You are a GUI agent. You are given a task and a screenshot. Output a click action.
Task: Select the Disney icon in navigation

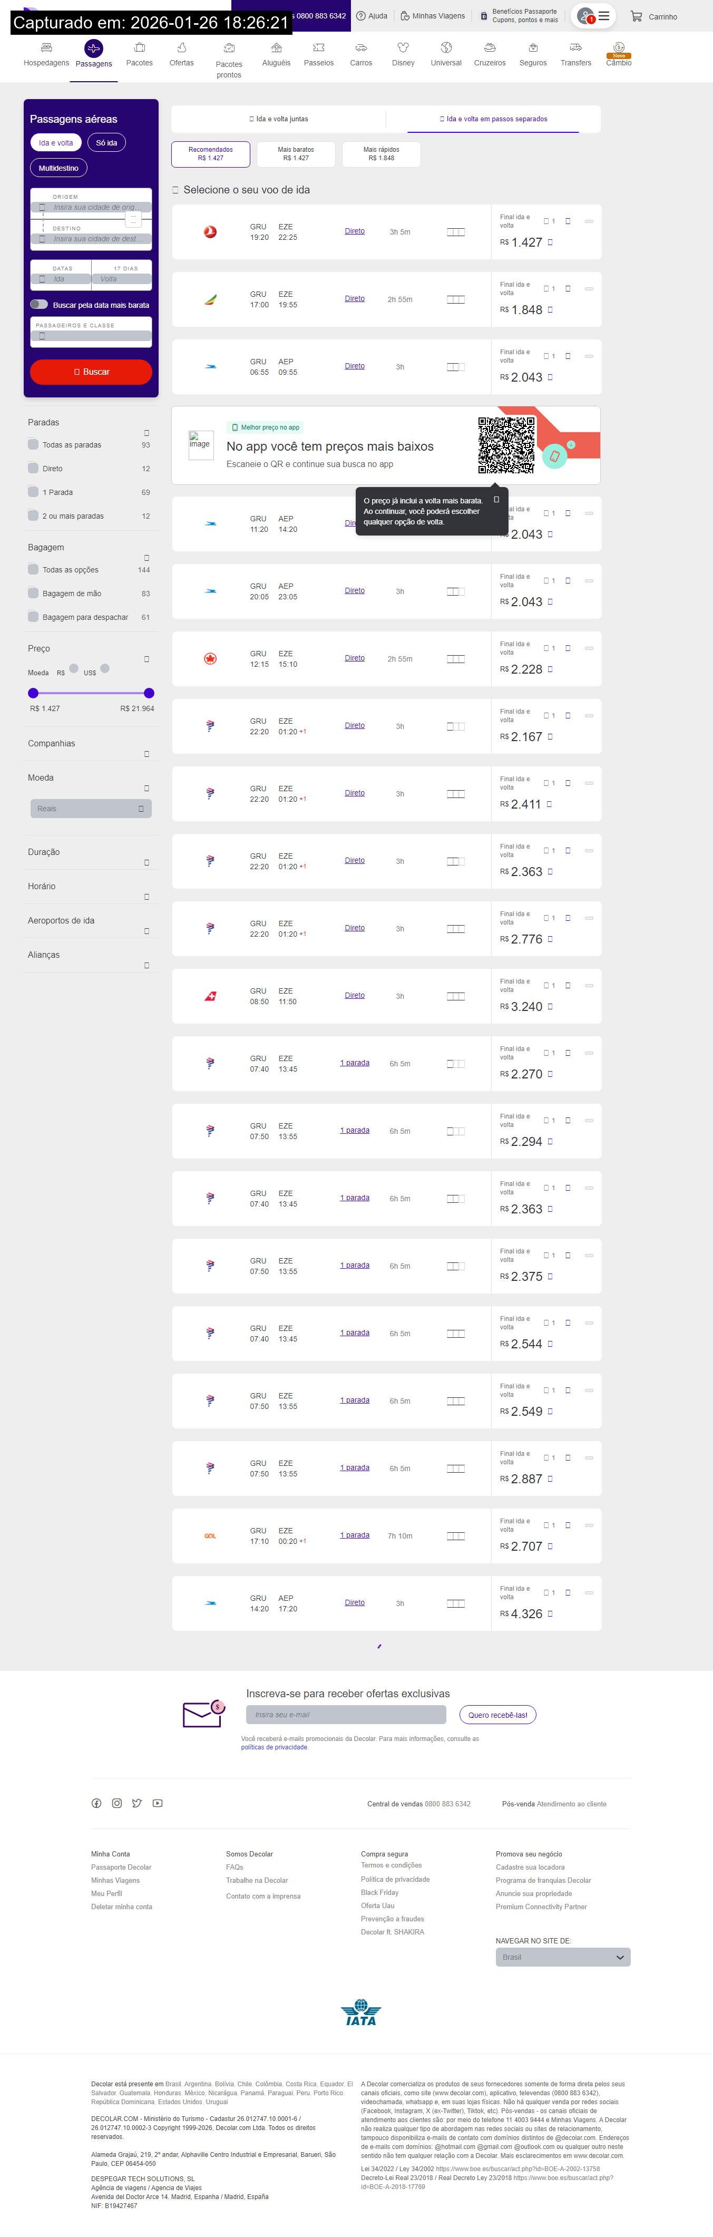click(x=403, y=48)
